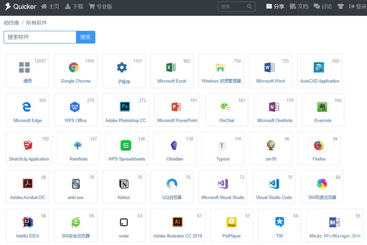367x245 pixels.
Task: Select the Microsoft PowerPoint icon
Action: pos(176,107)
